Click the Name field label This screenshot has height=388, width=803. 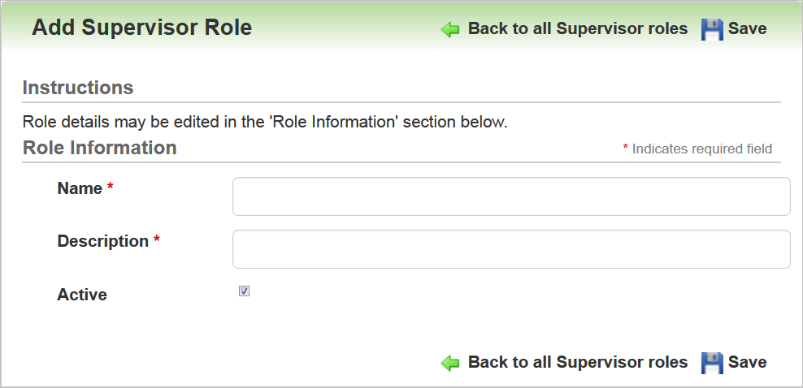(80, 188)
